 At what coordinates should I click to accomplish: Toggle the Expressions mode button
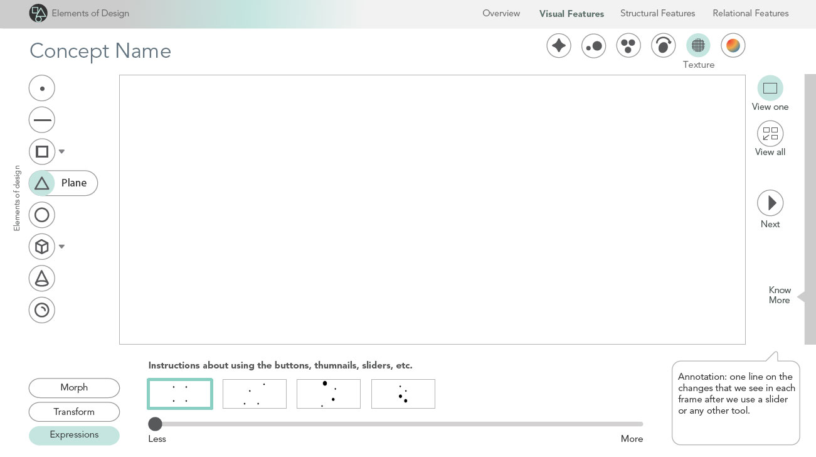pyautogui.click(x=74, y=435)
